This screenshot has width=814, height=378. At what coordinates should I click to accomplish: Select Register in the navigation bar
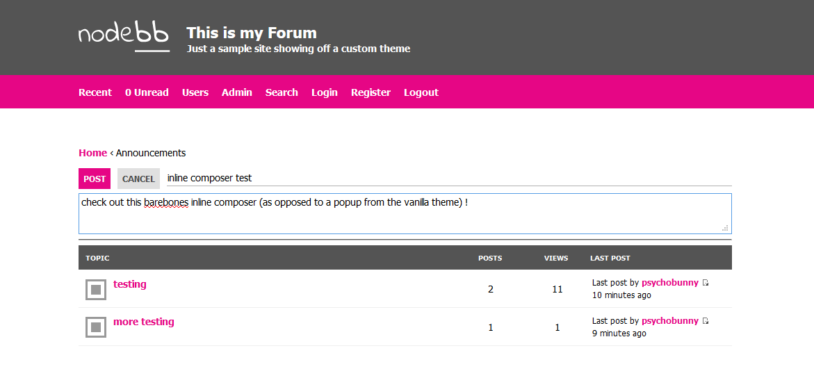tap(371, 92)
